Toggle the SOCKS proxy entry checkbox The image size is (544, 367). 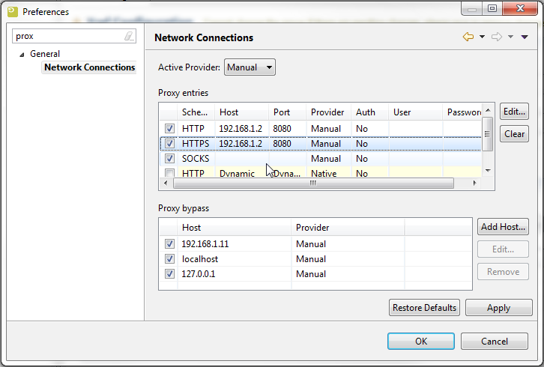click(x=169, y=159)
